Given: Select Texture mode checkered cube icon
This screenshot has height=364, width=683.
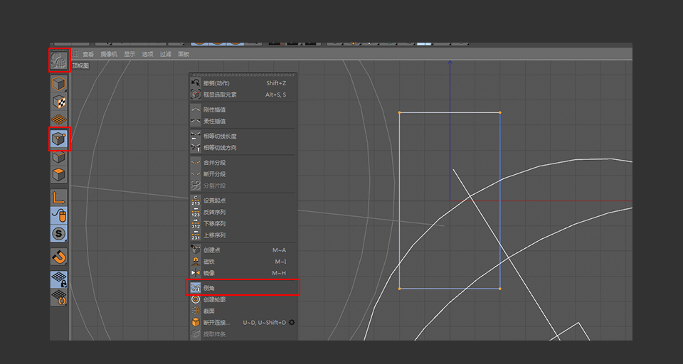Looking at the screenshot, I should click(60, 102).
